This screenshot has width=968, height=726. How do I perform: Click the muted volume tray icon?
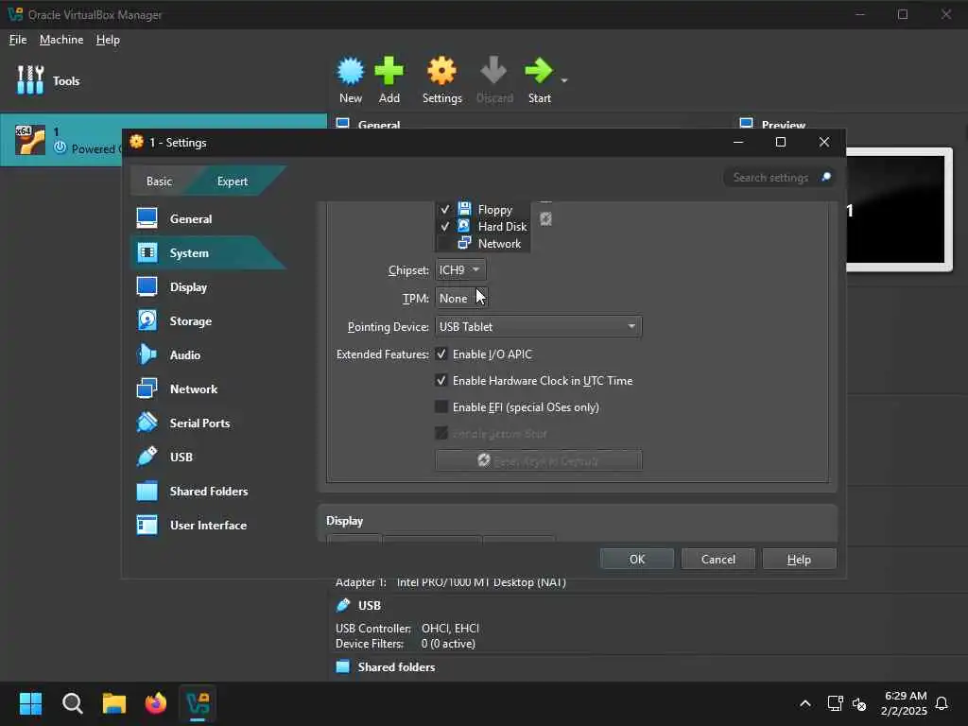(x=859, y=703)
